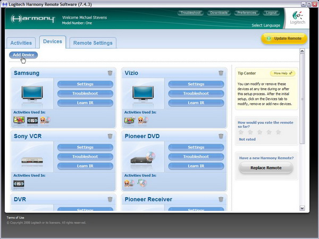Open Vizio's movie DVD activity icon
This screenshot has height=239, width=319.
pos(143,120)
